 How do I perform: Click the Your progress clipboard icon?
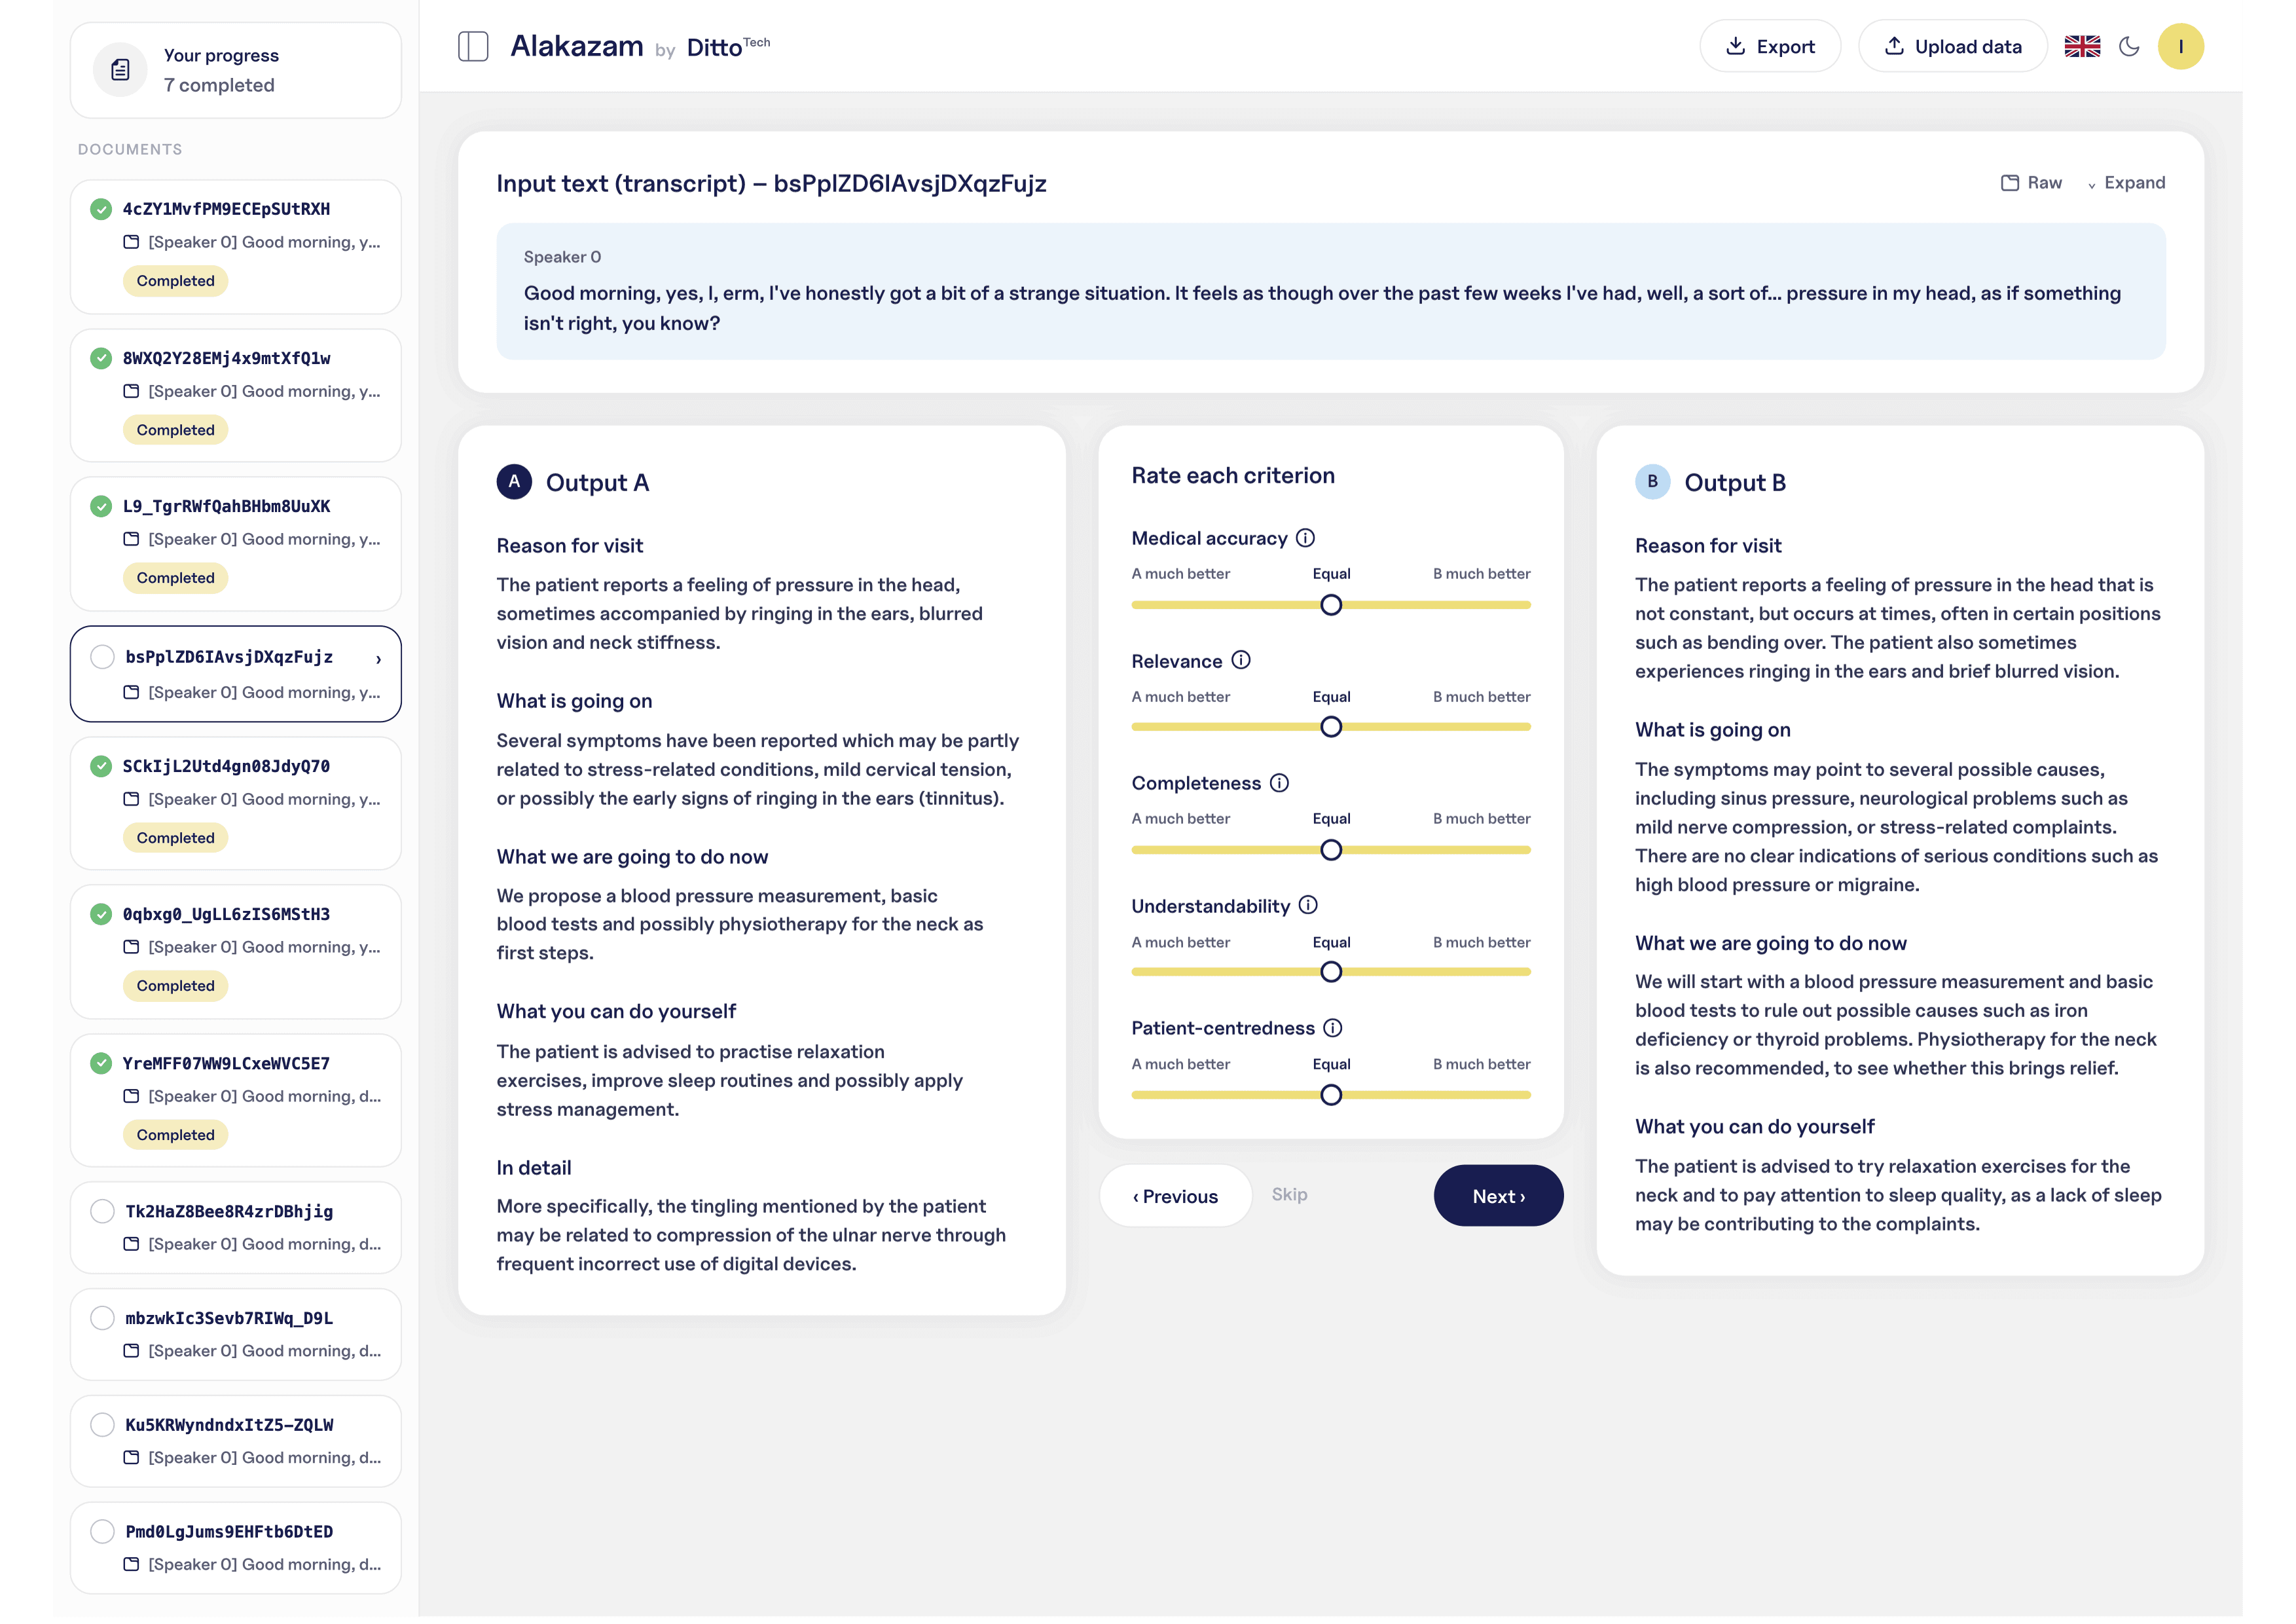pos(120,70)
